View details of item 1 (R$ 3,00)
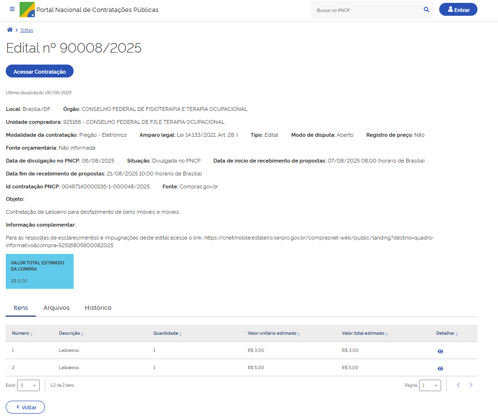498x416 pixels. pos(440,351)
